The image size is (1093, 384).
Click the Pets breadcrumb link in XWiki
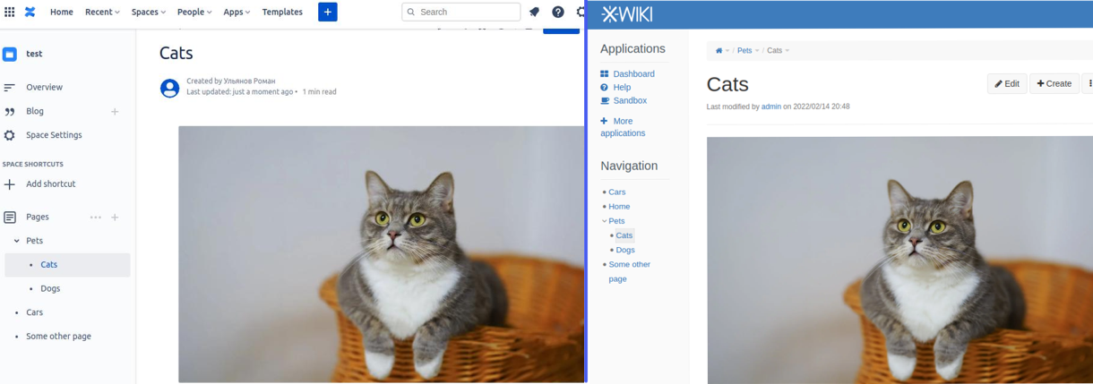[x=744, y=51]
